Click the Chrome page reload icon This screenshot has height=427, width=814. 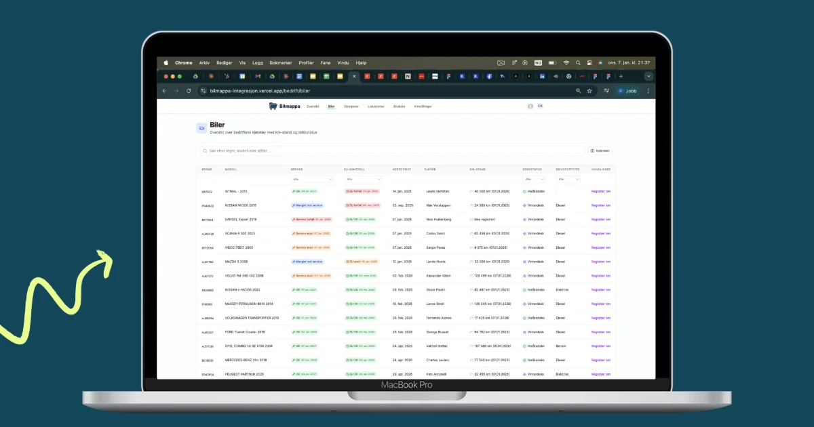[x=189, y=91]
